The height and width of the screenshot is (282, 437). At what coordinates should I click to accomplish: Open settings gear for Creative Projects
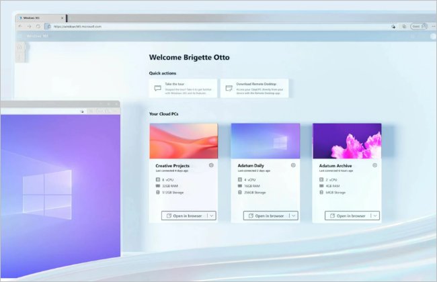(x=211, y=165)
